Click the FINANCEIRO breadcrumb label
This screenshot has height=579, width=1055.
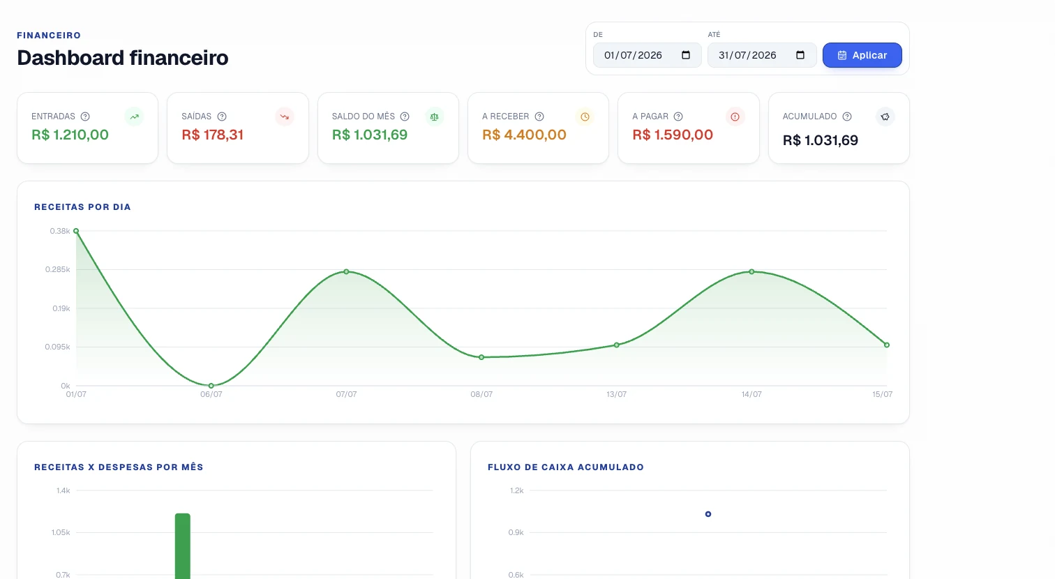pyautogui.click(x=49, y=36)
